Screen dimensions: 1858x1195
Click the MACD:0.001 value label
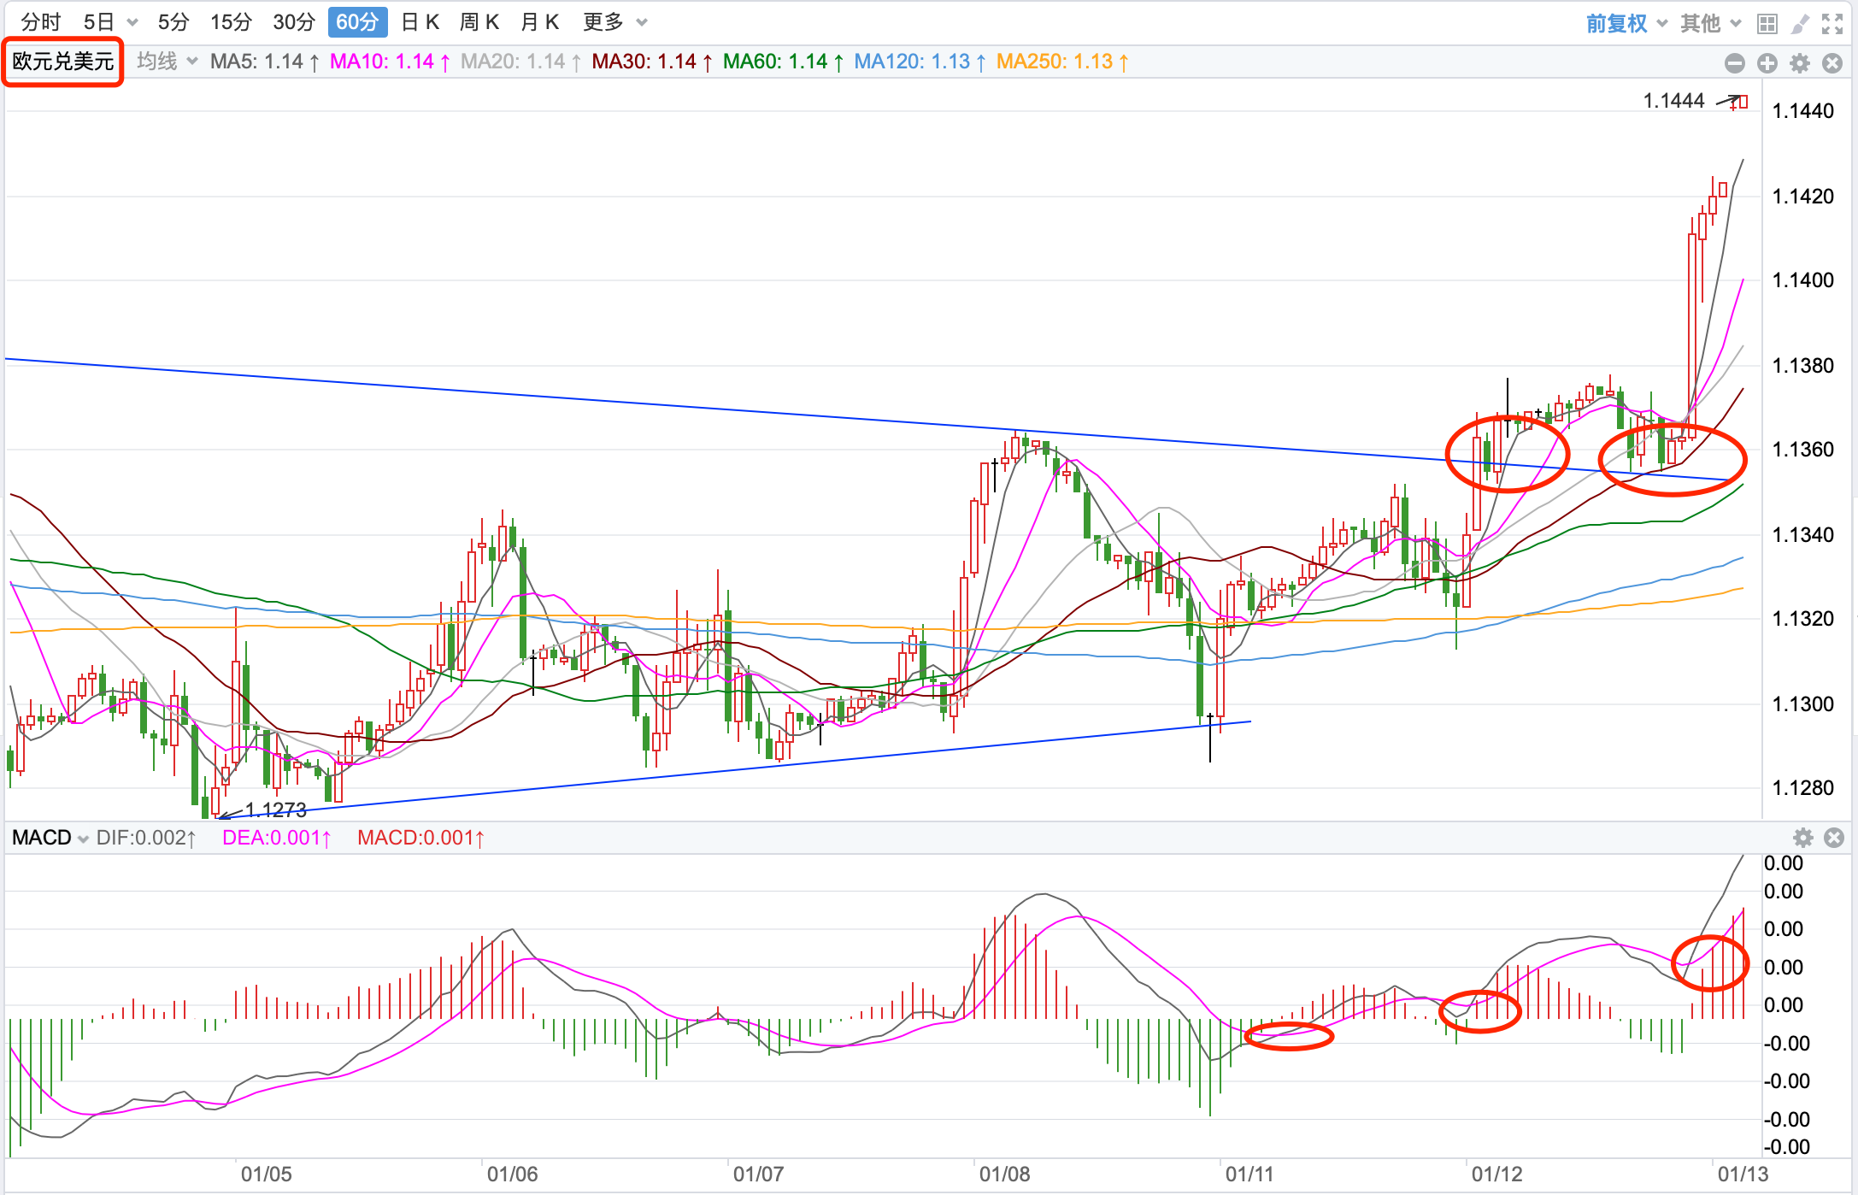(421, 838)
